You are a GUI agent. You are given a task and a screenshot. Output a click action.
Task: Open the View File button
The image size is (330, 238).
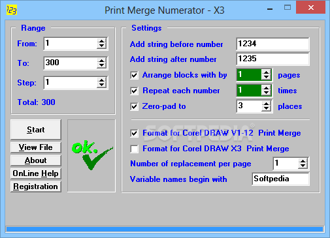click(36, 147)
